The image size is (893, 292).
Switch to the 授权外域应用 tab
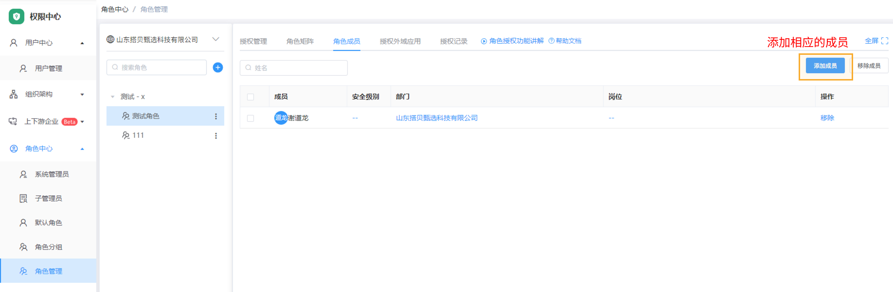(x=400, y=41)
